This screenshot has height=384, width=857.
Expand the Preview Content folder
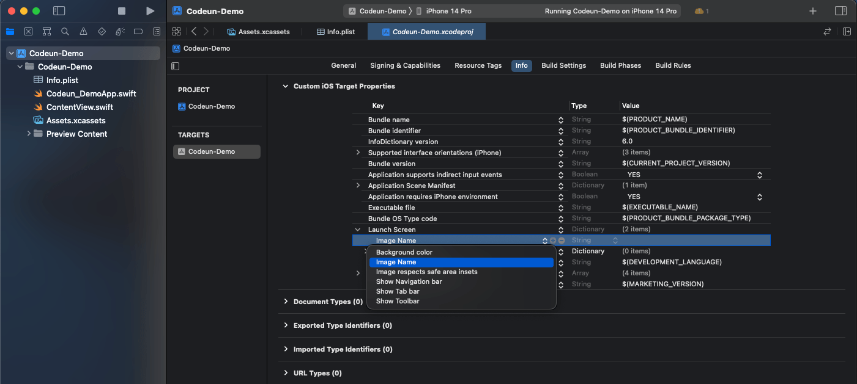tap(29, 134)
